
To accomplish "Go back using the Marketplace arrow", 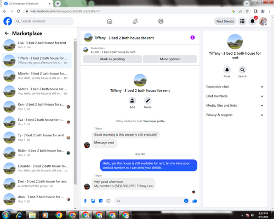I will tap(7, 33).
